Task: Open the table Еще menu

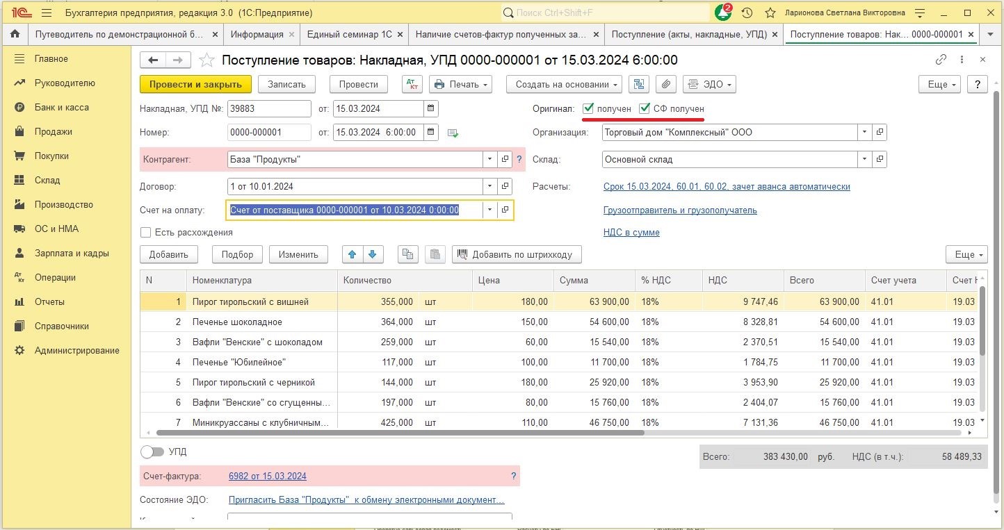Action: [966, 254]
